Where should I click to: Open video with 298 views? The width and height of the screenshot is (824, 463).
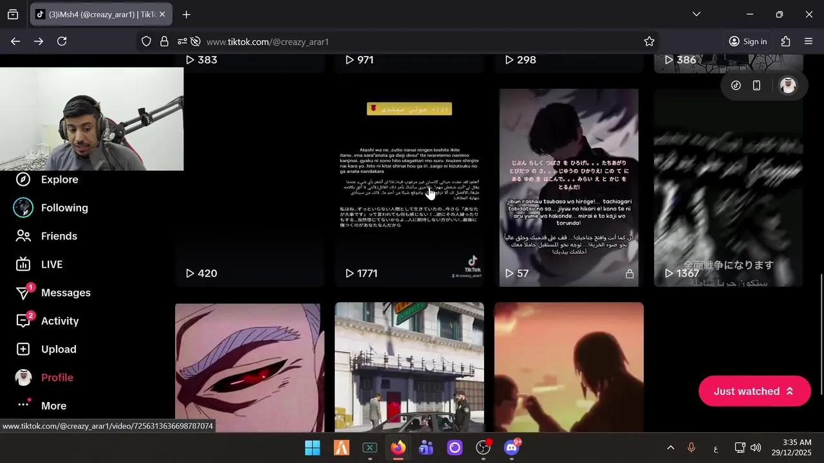point(569,64)
